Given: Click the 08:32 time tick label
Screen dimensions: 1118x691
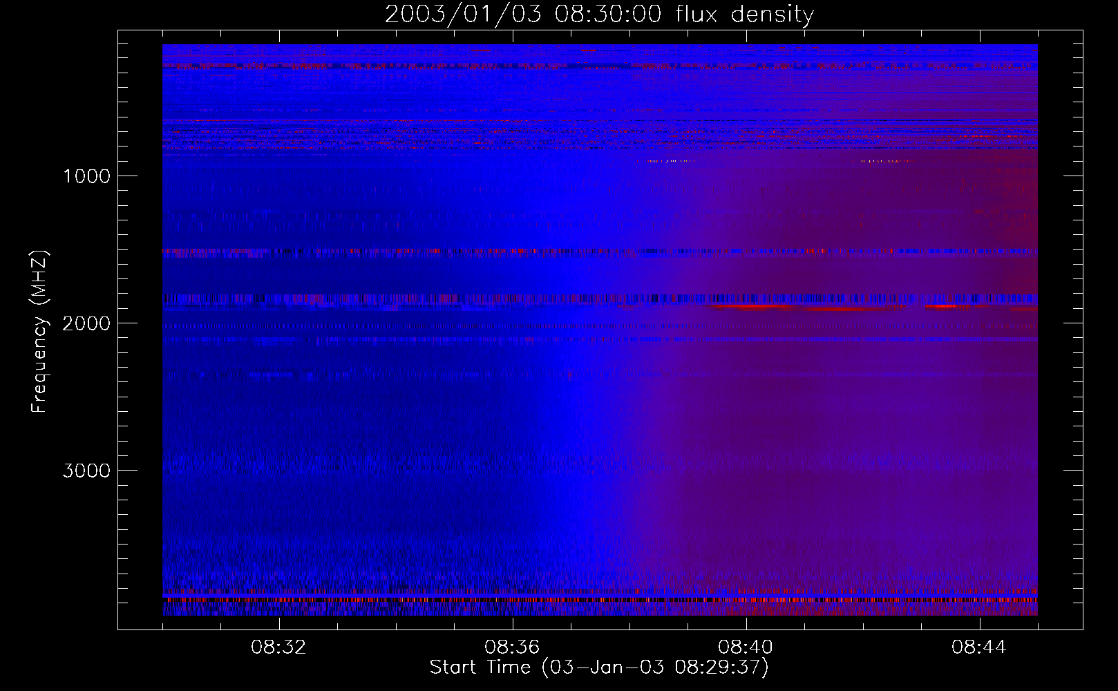Looking at the screenshot, I should click(278, 647).
